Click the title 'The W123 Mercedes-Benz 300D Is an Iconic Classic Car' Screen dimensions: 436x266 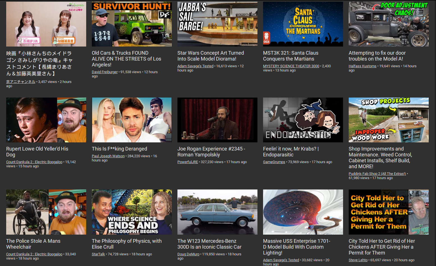[209, 244]
